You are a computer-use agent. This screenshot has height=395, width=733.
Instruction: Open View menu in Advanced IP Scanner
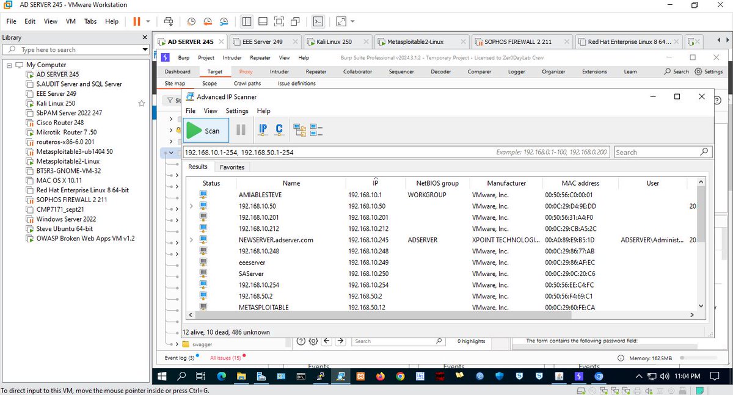[210, 111]
